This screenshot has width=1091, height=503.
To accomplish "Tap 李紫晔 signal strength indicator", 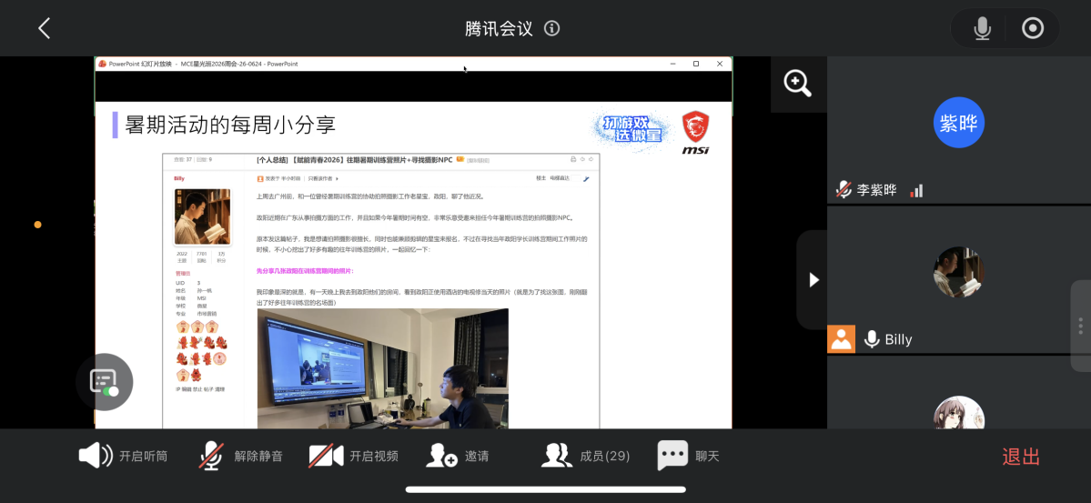I will tap(916, 190).
